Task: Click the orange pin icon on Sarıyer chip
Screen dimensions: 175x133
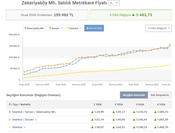Action: pyautogui.click(x=50, y=28)
